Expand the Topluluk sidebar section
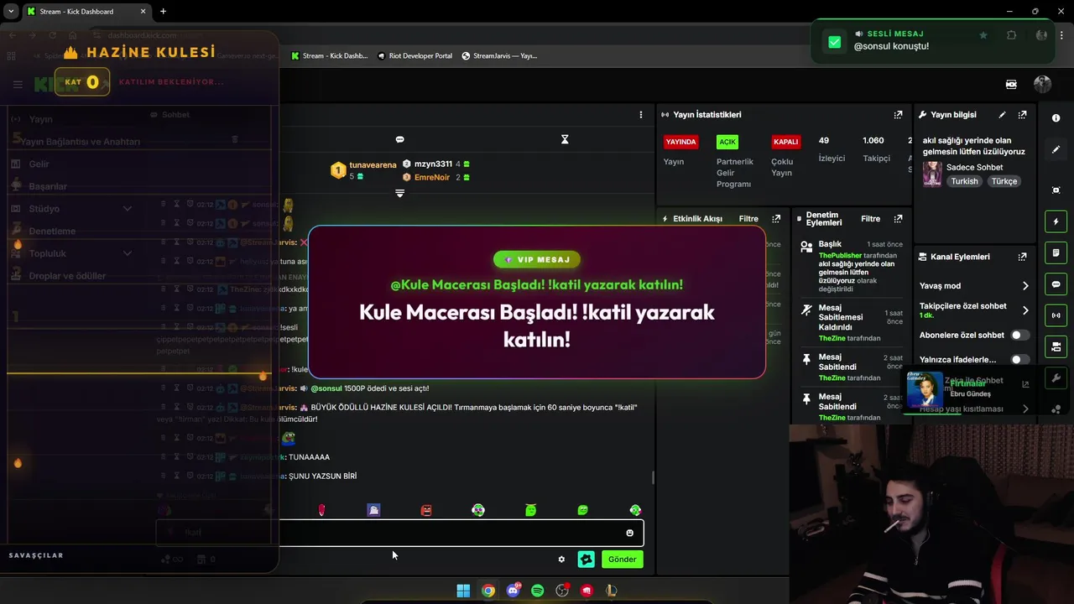Image resolution: width=1074 pixels, height=604 pixels. pyautogui.click(x=128, y=253)
